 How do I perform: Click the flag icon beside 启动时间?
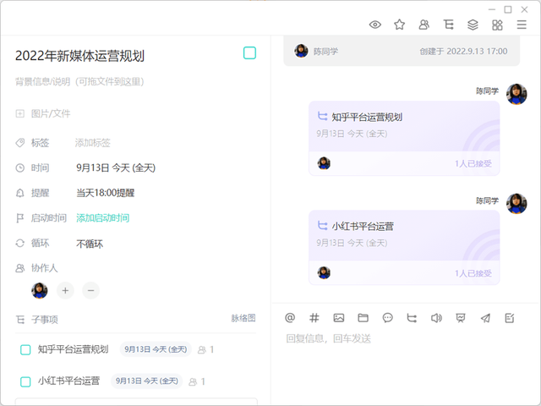tap(20, 218)
